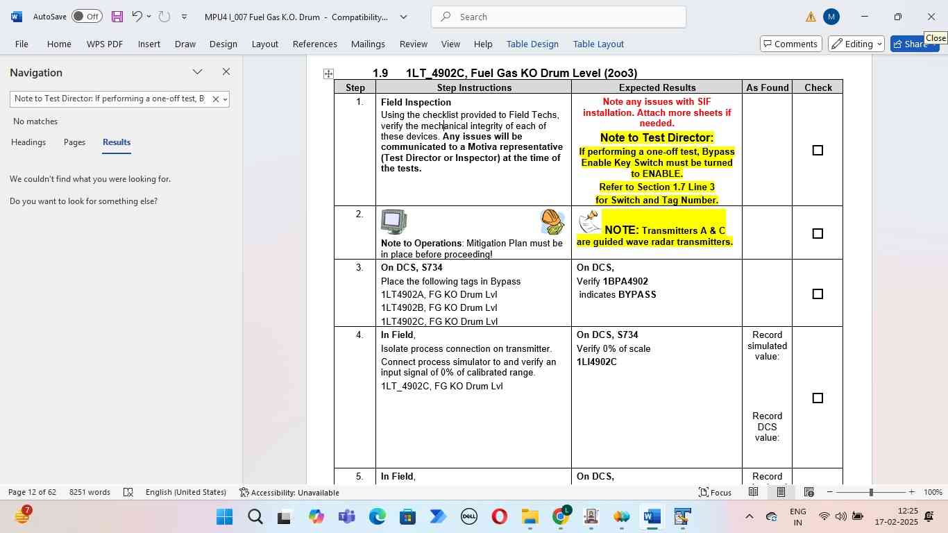Open the WPS PDF tab
Image resolution: width=948 pixels, height=533 pixels.
tap(105, 44)
